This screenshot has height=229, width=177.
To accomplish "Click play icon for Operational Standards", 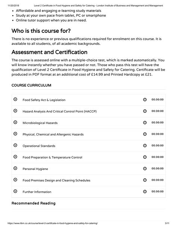I will (15, 145).
